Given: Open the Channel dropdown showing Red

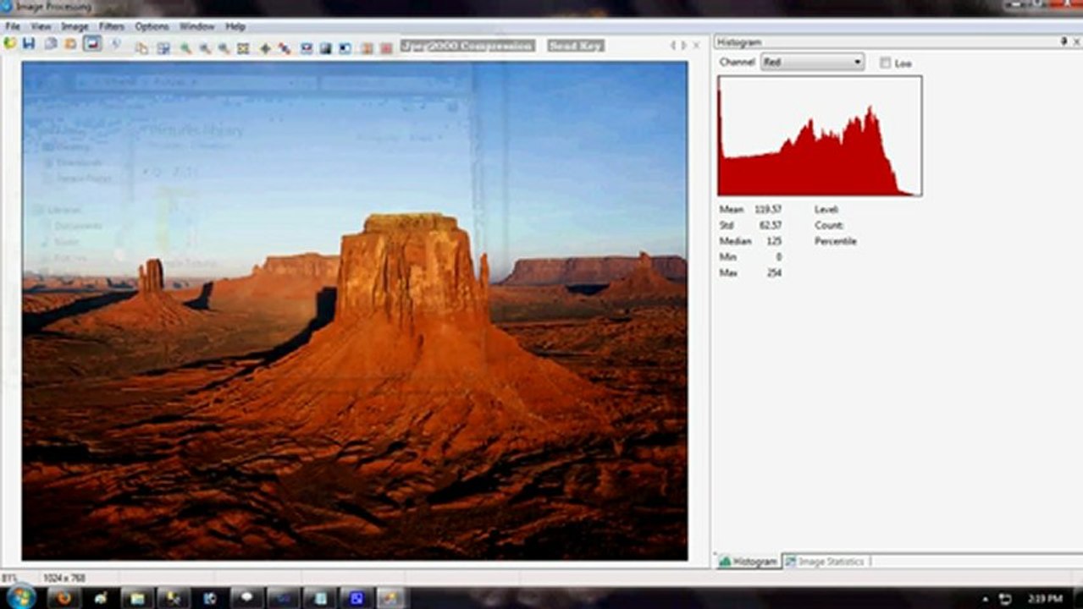Looking at the screenshot, I should (812, 62).
